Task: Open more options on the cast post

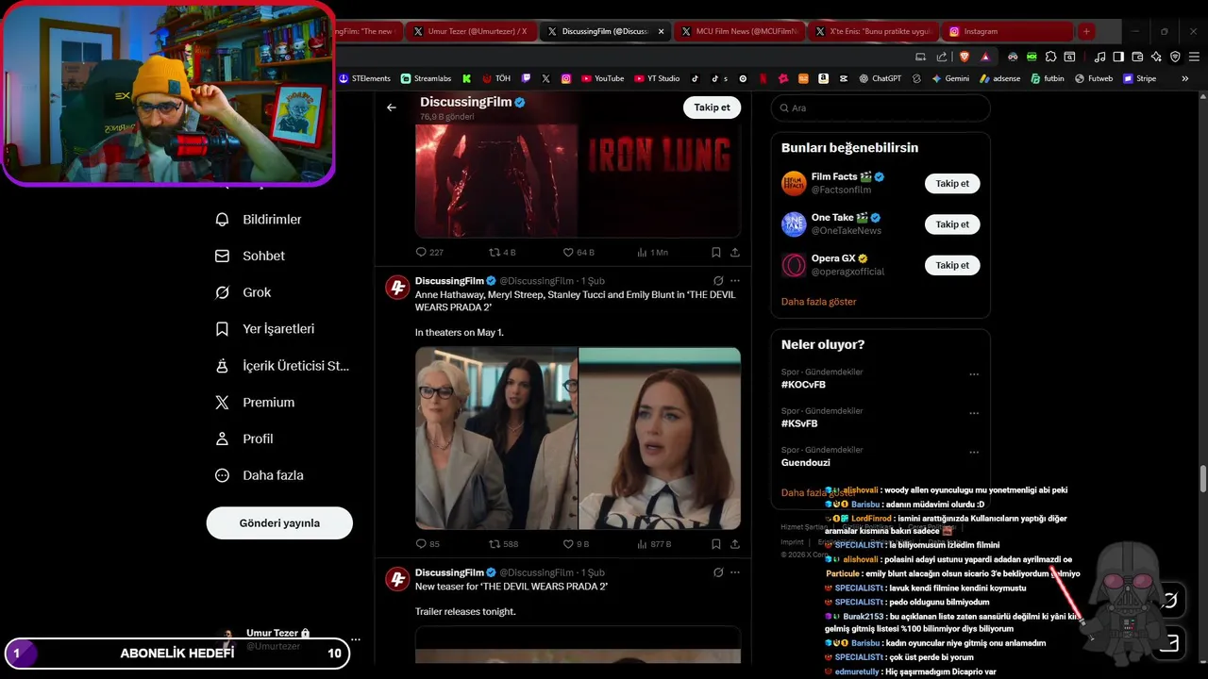Action: point(735,281)
